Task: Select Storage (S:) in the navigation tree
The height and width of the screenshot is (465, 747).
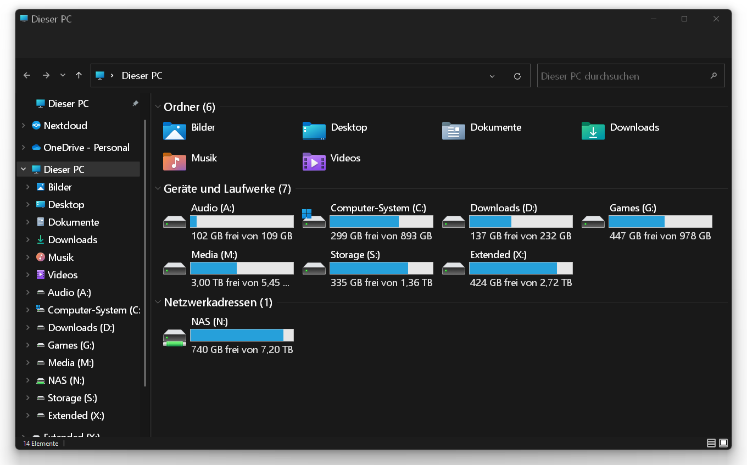Action: [x=73, y=398]
